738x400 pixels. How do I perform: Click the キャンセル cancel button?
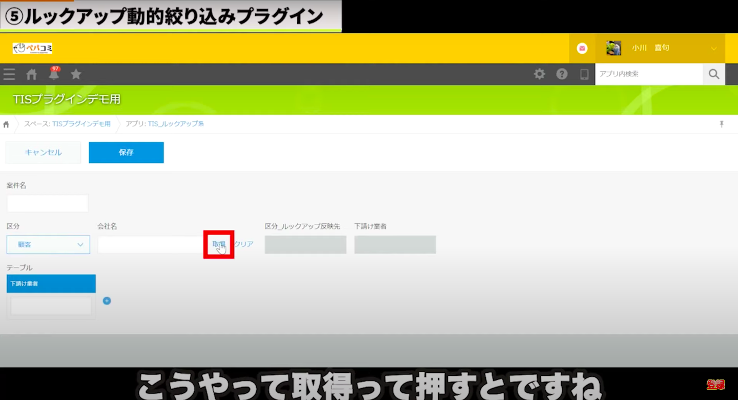point(43,152)
